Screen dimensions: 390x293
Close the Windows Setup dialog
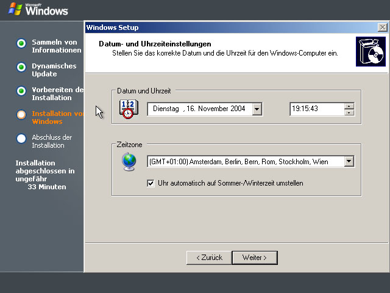point(381,27)
